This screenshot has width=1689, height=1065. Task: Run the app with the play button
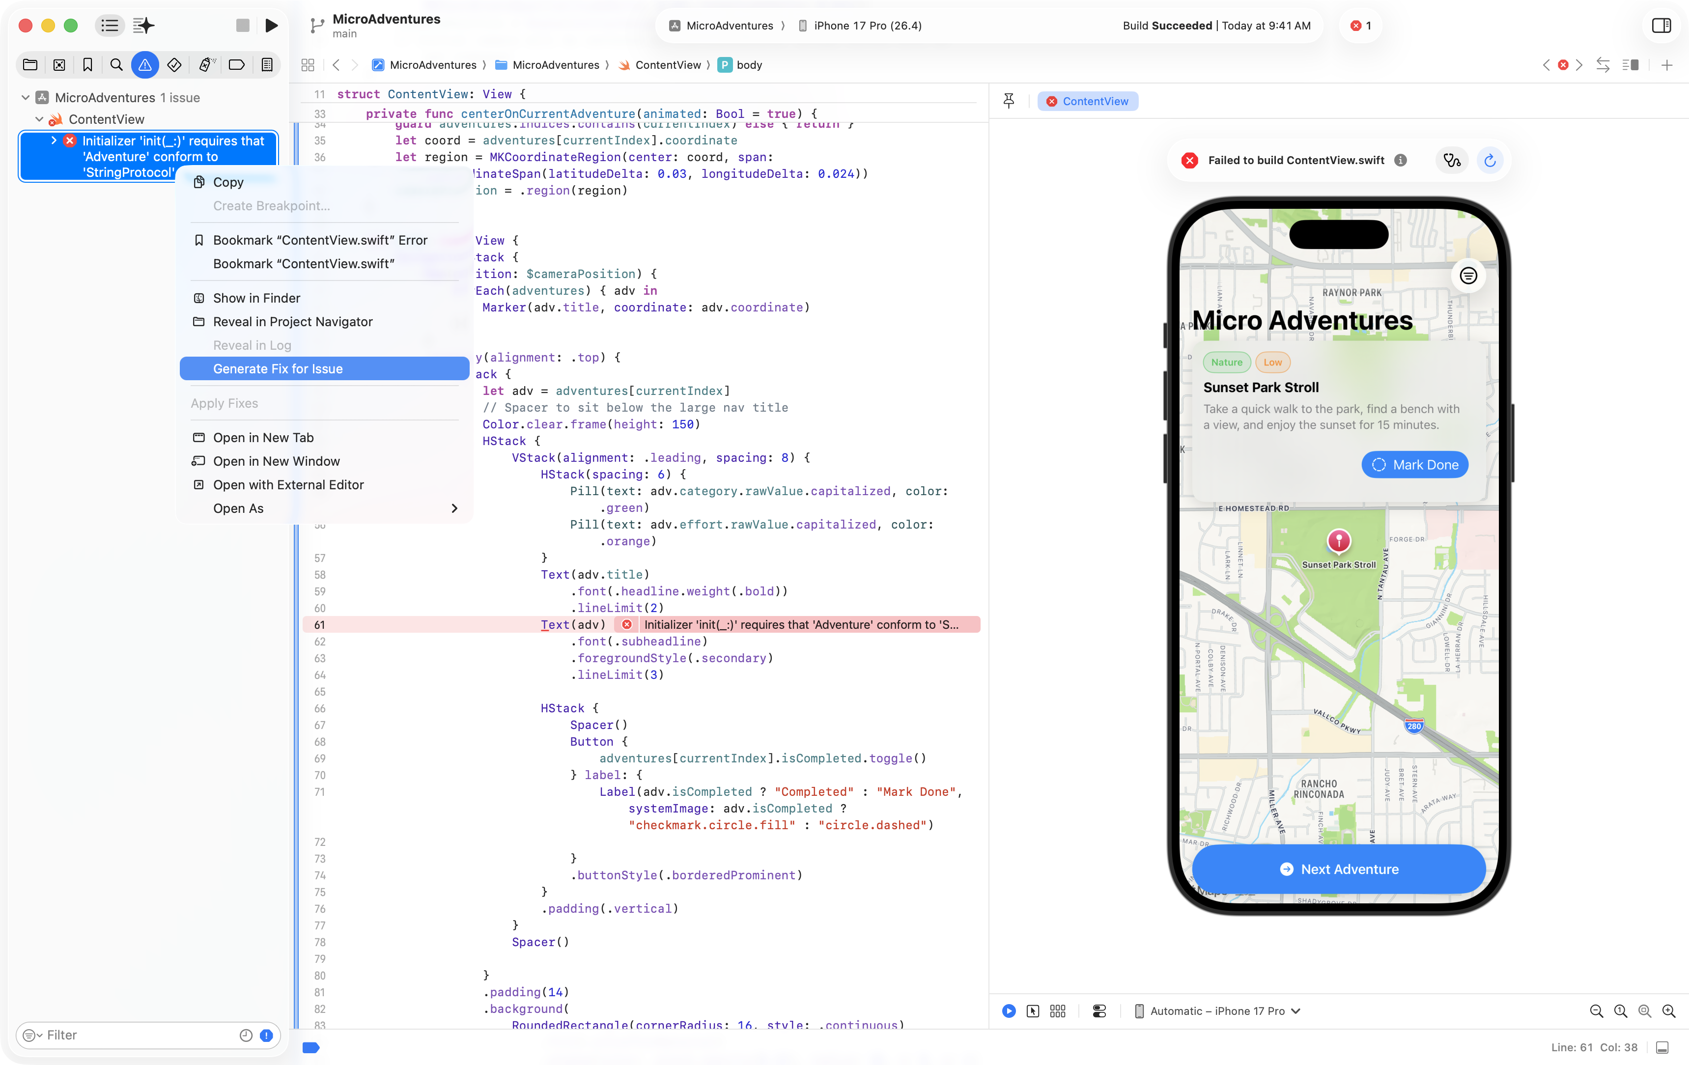[x=272, y=26]
